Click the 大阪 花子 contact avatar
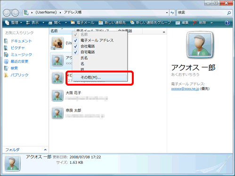235x176 pixels. click(x=57, y=96)
